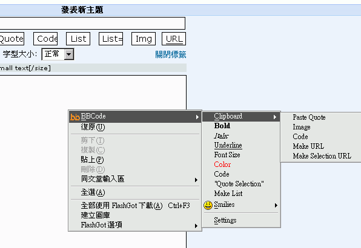Image resolution: width=361 pixels, height=248 pixels.
Task: Click the Clipboard submenu entry
Action: (x=241, y=117)
